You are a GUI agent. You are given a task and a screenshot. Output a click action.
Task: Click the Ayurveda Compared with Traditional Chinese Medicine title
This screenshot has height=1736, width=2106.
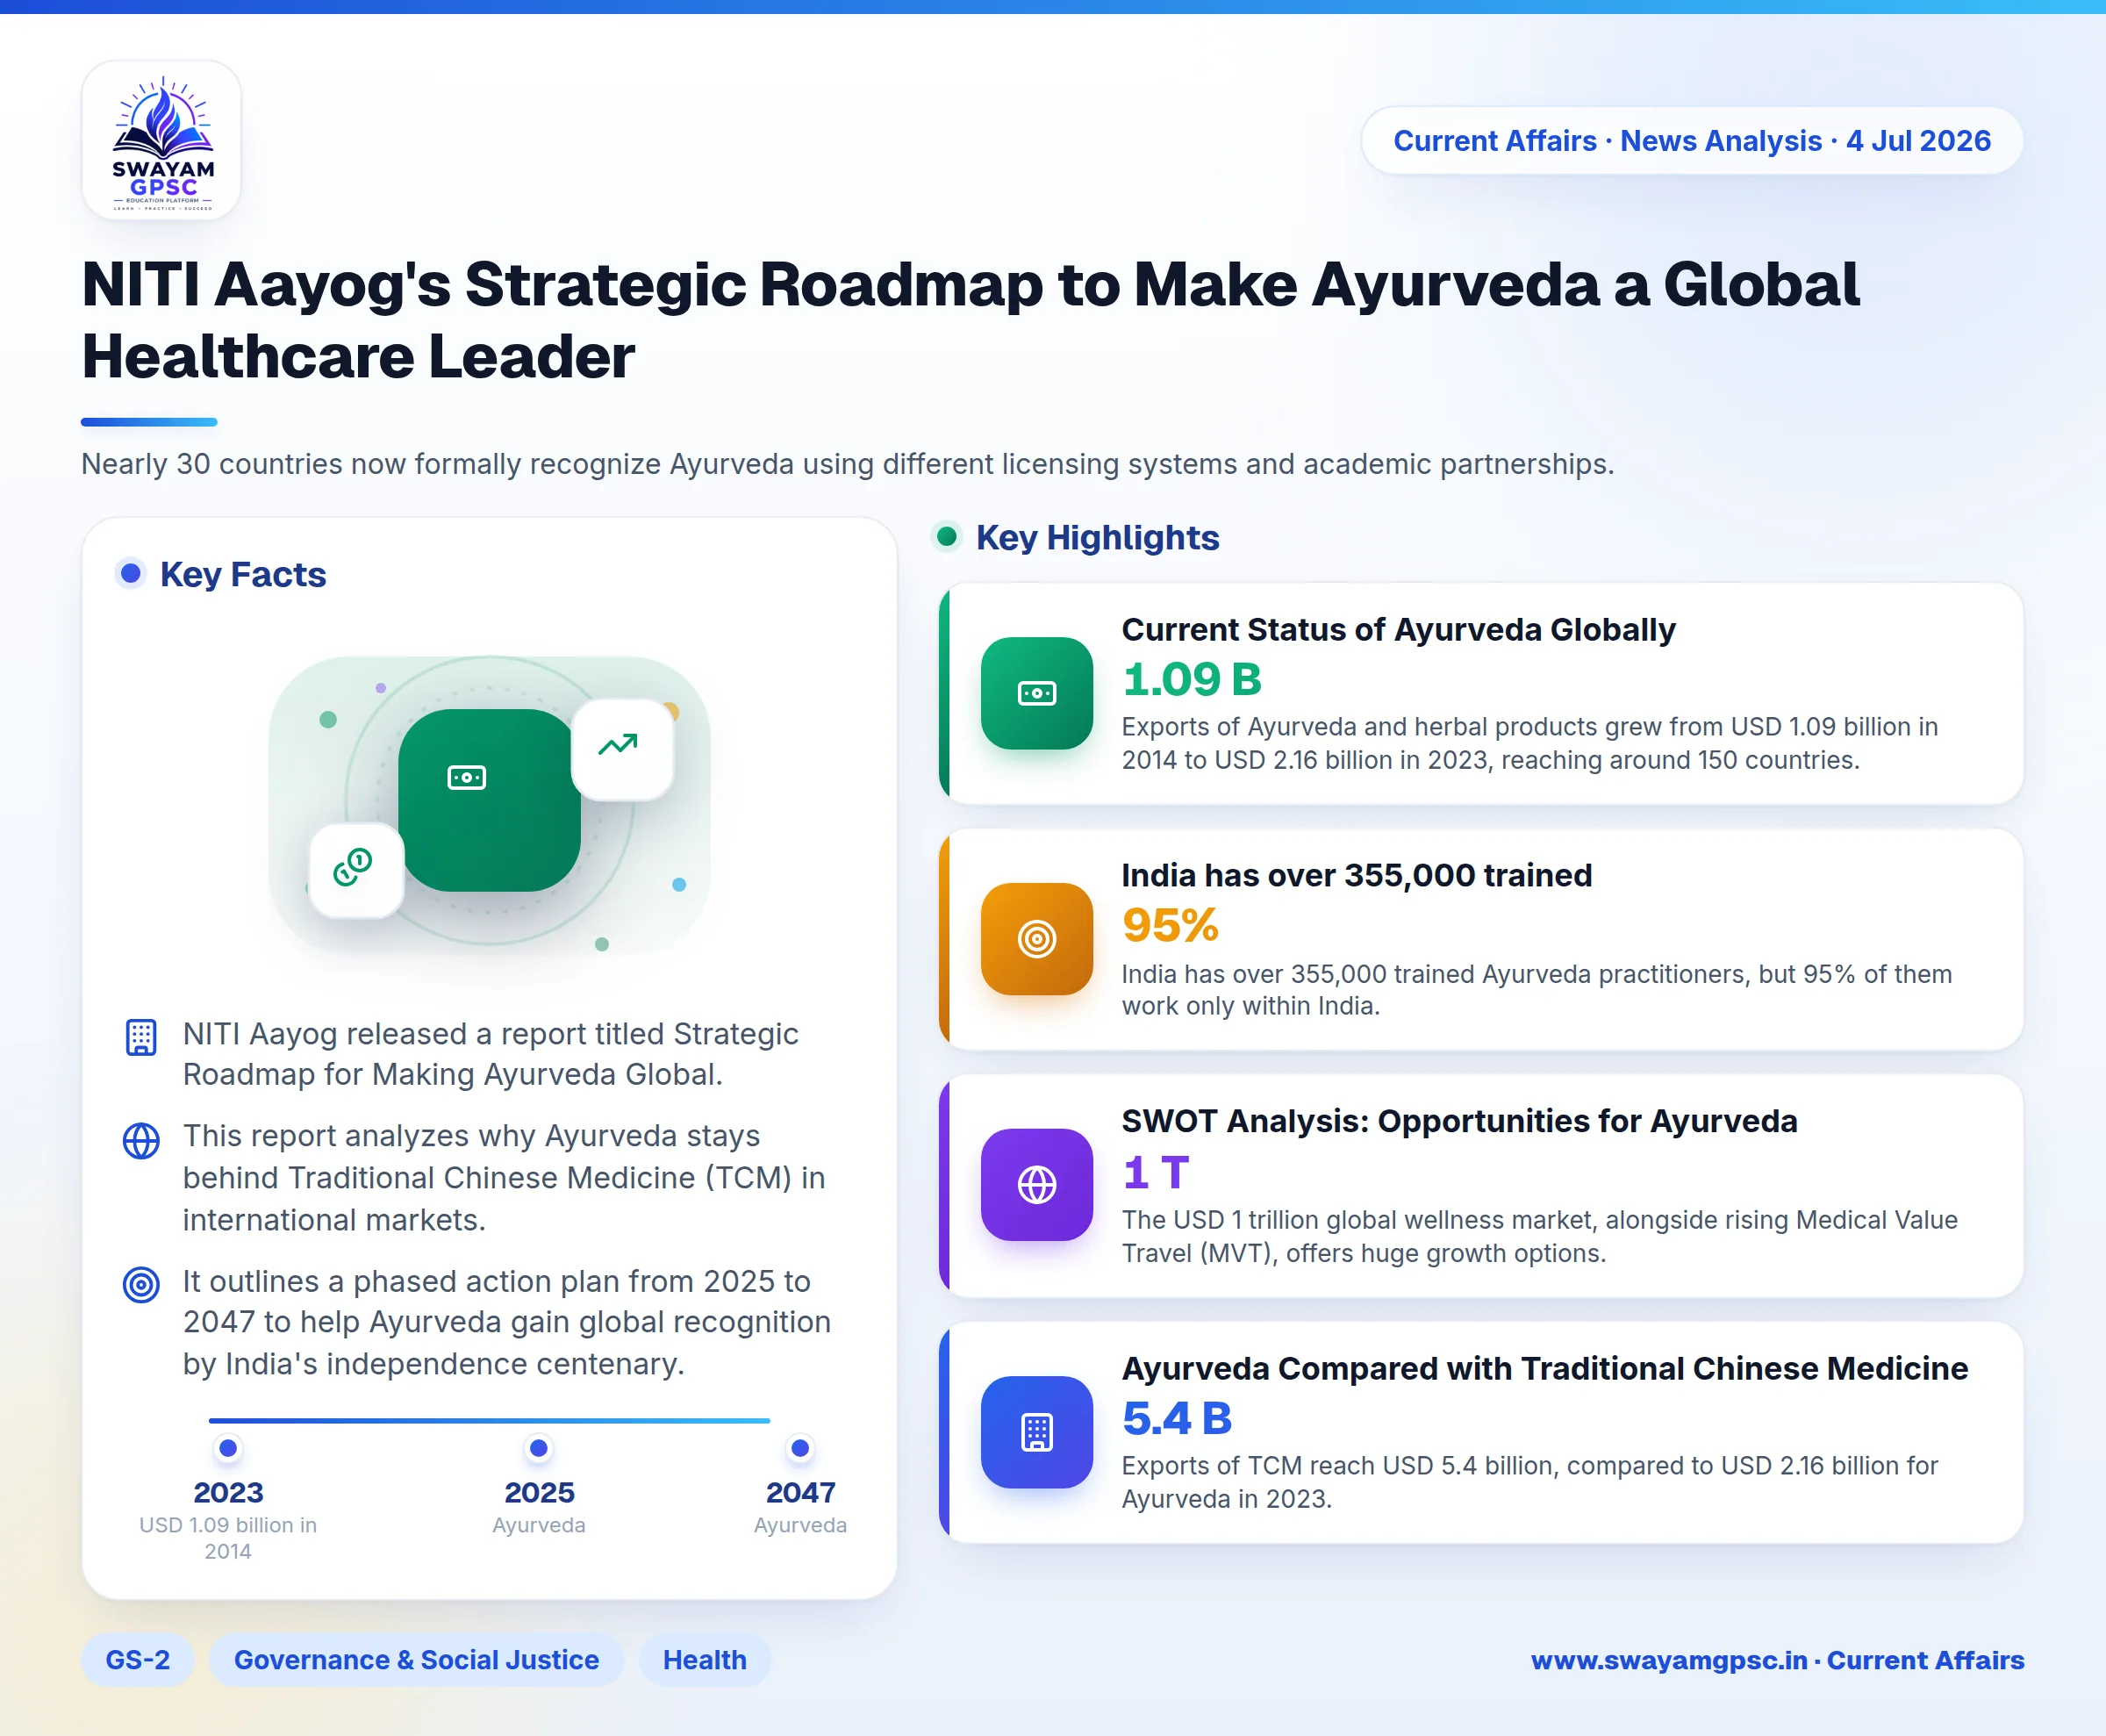[x=1544, y=1368]
